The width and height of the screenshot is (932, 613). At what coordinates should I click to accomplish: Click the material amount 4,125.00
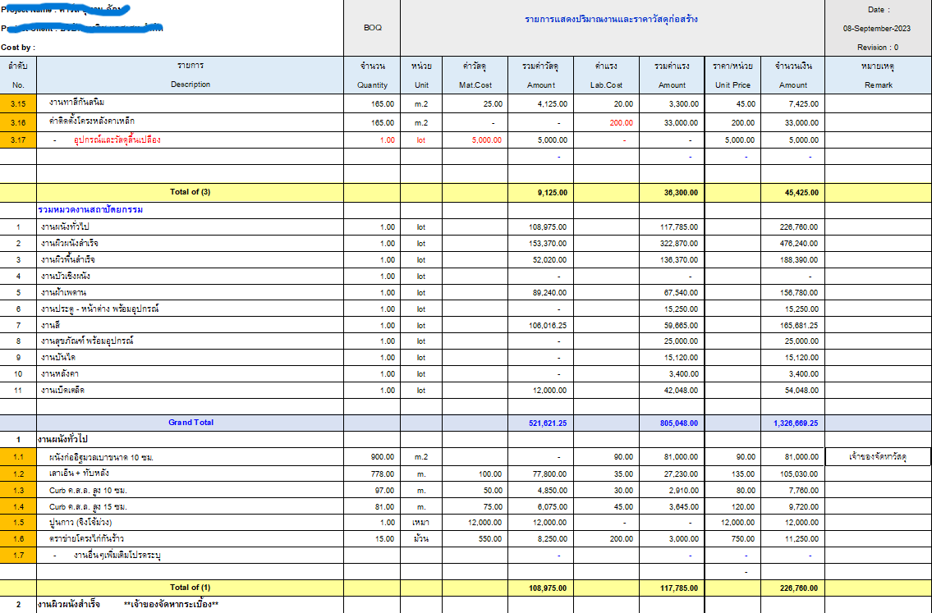pyautogui.click(x=553, y=104)
